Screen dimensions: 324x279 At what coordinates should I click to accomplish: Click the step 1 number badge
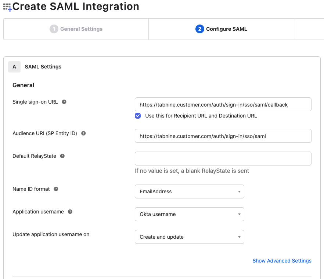[x=54, y=29]
